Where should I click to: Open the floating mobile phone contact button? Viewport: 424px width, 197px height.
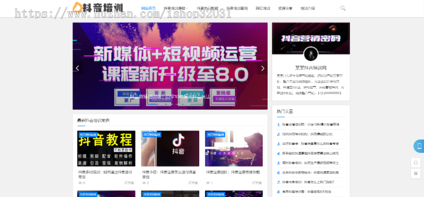coord(419,146)
